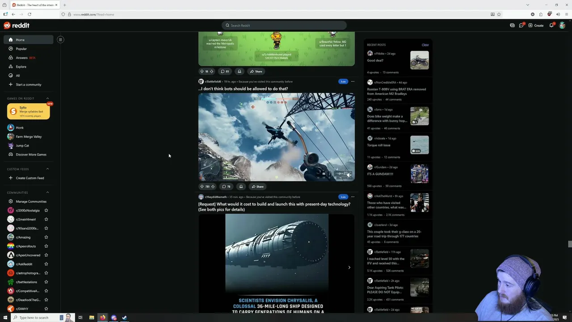572x322 pixels.
Task: Downvote the Battlefield6 bots post
Action: click(x=213, y=186)
